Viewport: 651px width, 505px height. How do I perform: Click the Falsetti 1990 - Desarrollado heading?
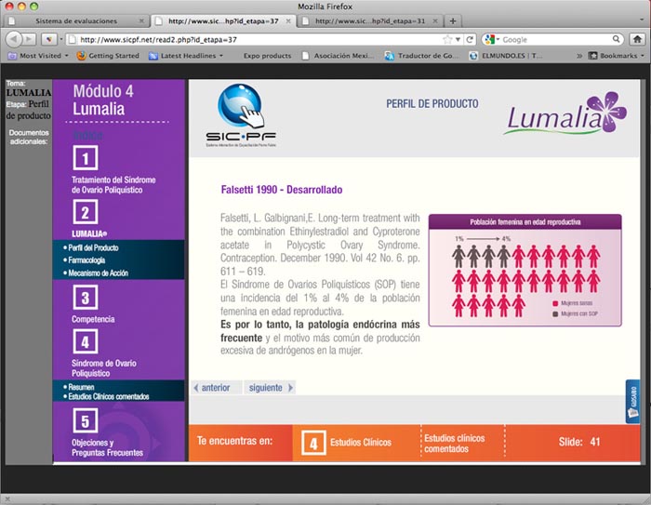tap(282, 190)
